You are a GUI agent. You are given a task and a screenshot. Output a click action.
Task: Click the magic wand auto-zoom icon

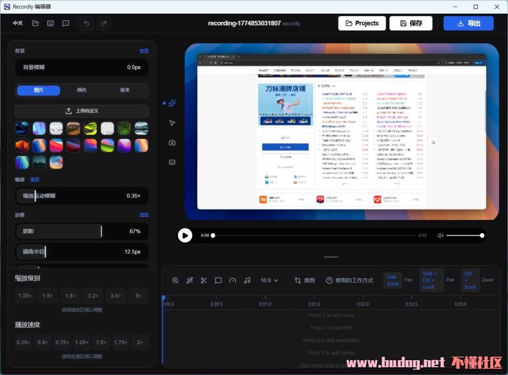pyautogui.click(x=190, y=280)
